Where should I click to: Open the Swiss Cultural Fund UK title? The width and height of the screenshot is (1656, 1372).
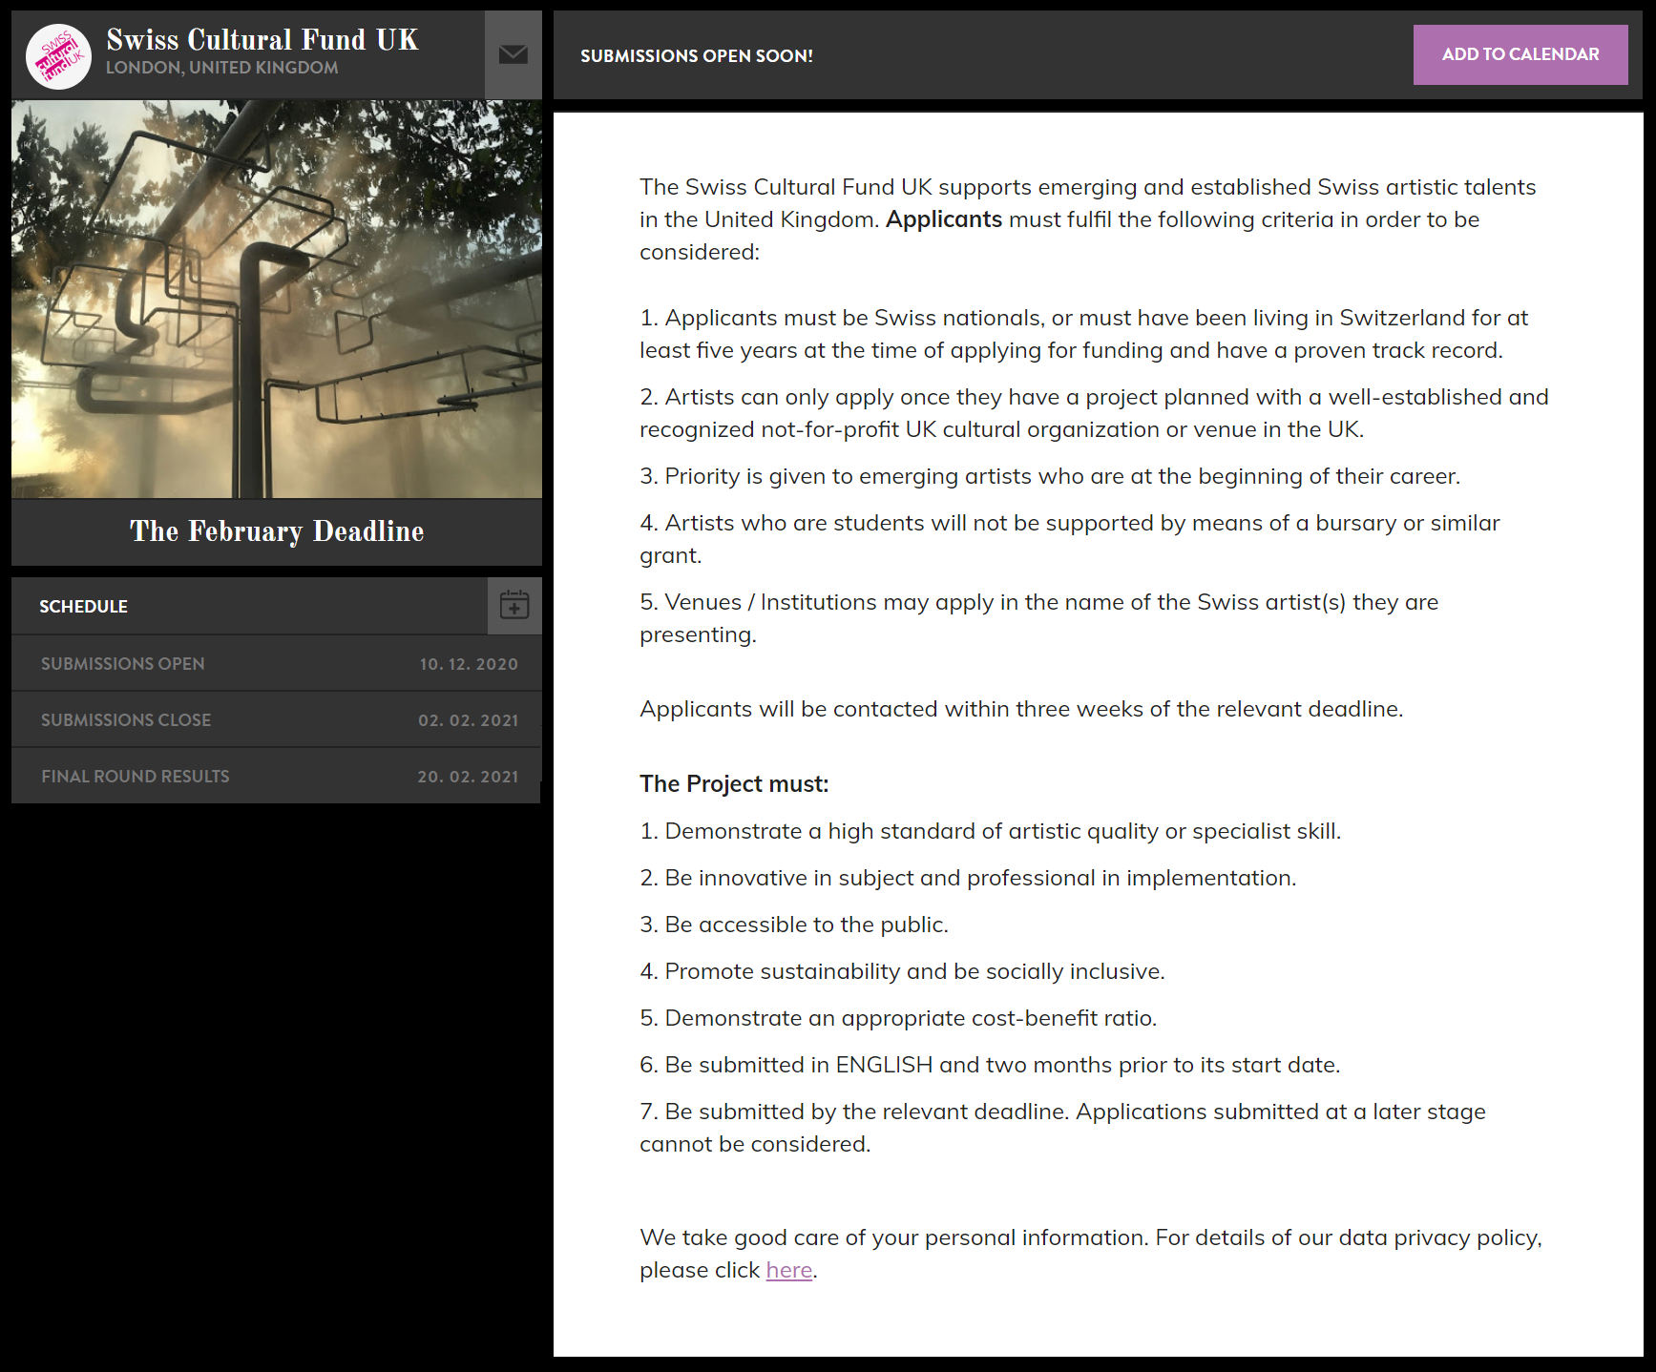262,40
